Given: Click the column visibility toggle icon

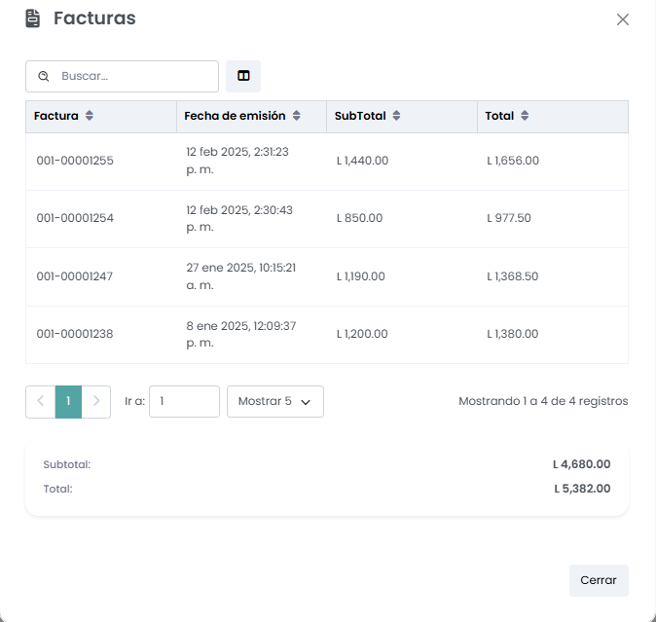Looking at the screenshot, I should [x=243, y=76].
